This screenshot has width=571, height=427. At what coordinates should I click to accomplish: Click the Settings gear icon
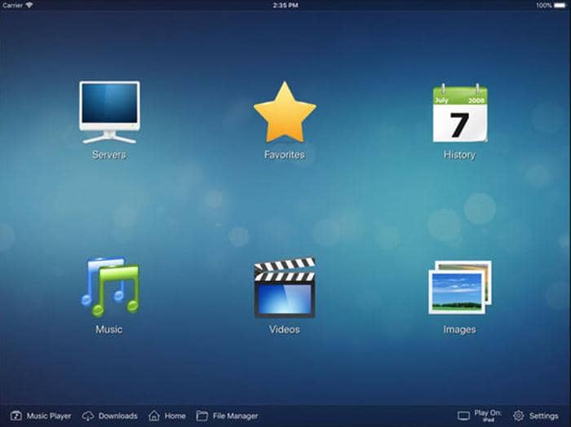519,416
